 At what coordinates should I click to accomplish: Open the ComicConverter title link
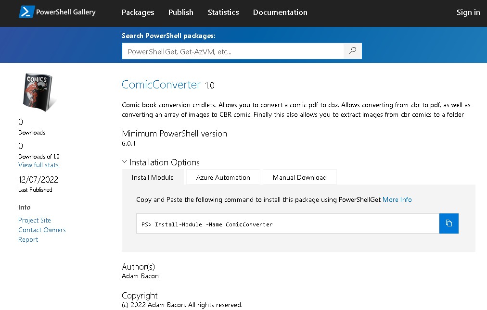coord(161,85)
